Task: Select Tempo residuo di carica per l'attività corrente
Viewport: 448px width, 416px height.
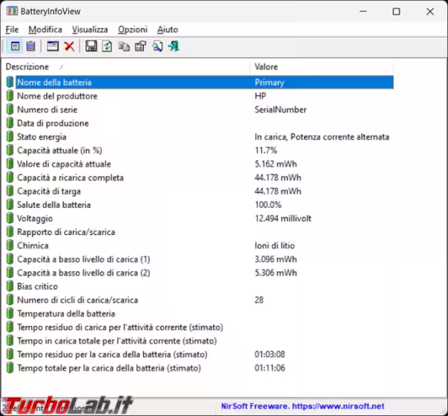Action: pos(199,327)
